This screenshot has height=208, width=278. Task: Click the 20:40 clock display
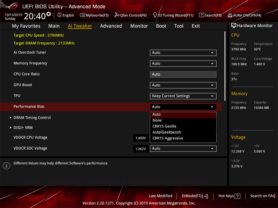[35, 16]
